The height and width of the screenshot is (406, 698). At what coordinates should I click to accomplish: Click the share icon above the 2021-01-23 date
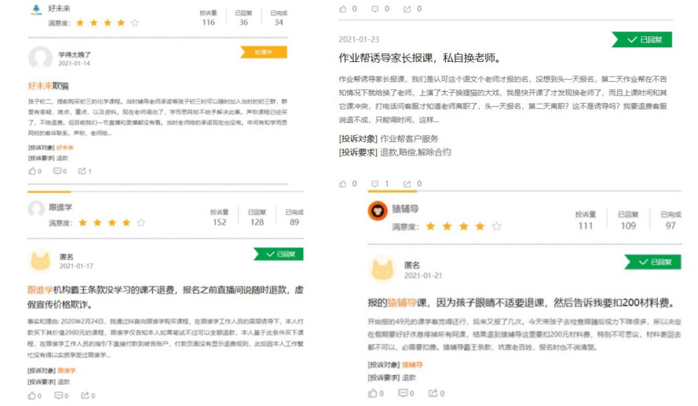pyautogui.click(x=407, y=9)
